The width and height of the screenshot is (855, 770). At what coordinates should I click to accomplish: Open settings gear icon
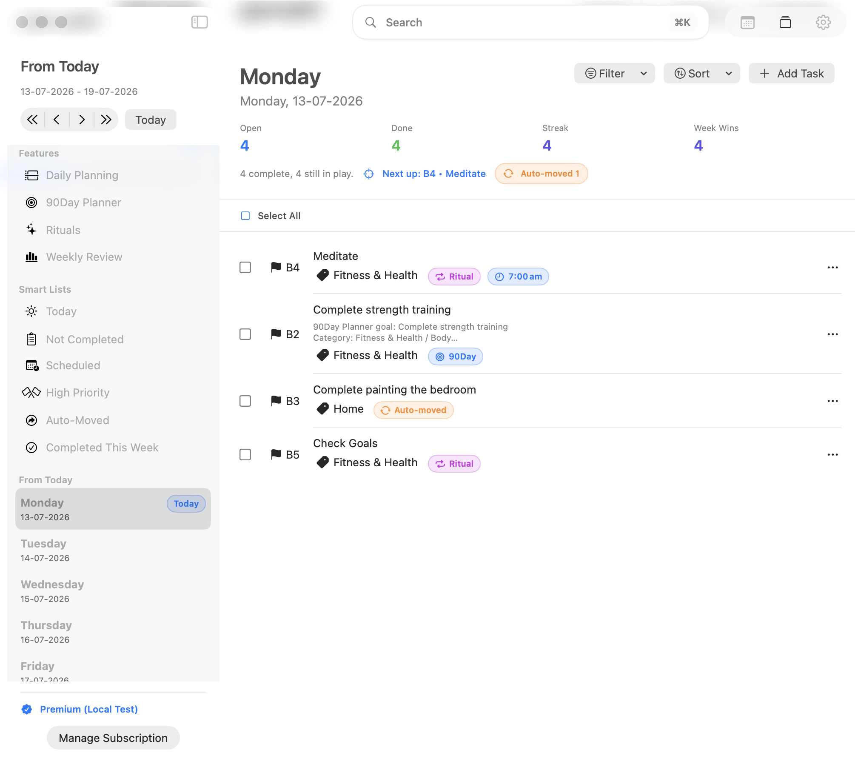pos(823,22)
